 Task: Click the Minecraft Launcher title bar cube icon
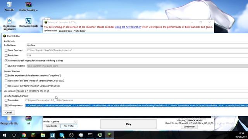[x=46, y=22]
